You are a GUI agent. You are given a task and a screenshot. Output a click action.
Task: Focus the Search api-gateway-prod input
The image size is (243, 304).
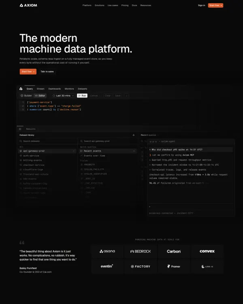tap(108, 141)
